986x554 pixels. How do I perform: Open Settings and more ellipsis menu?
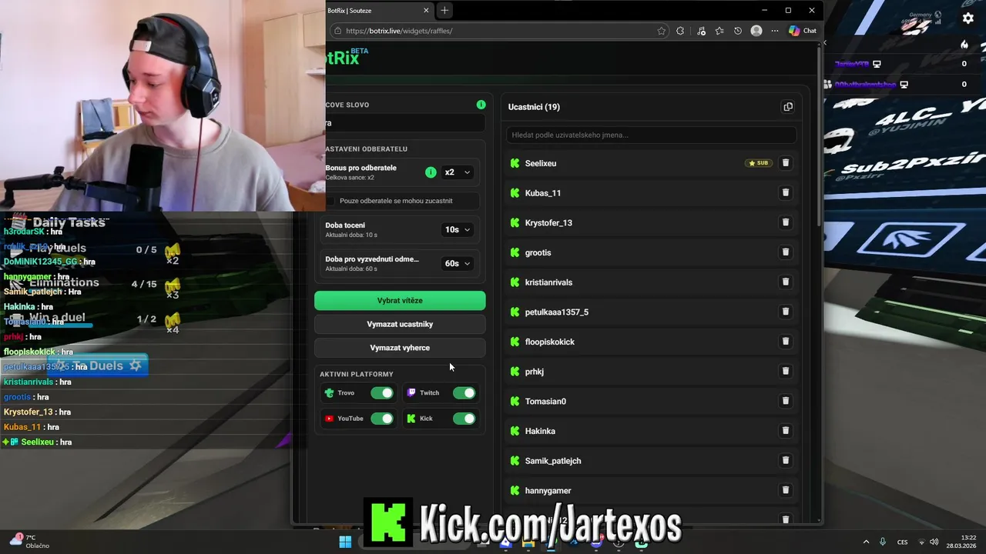pos(773,31)
